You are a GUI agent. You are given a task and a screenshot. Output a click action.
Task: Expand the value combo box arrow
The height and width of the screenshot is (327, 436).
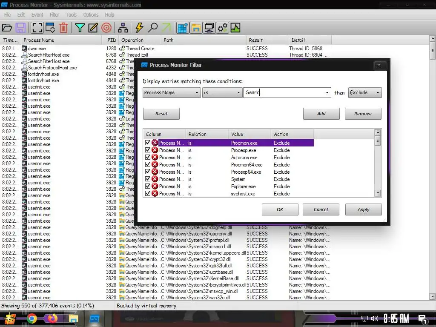[327, 92]
